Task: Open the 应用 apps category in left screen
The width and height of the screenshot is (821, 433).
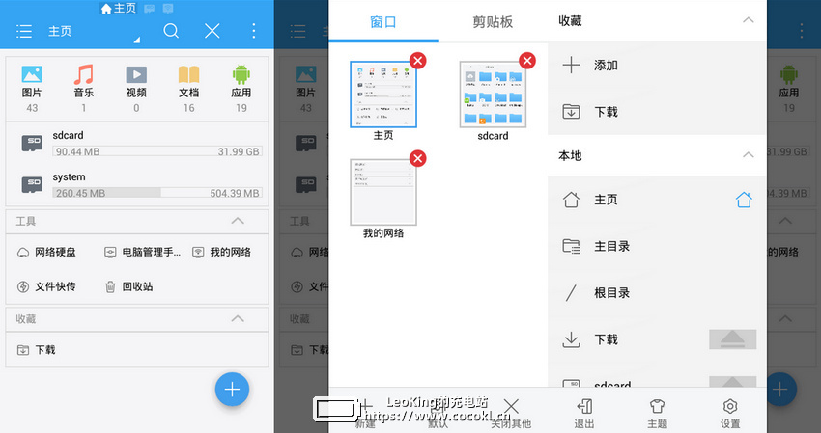Action: 241,89
